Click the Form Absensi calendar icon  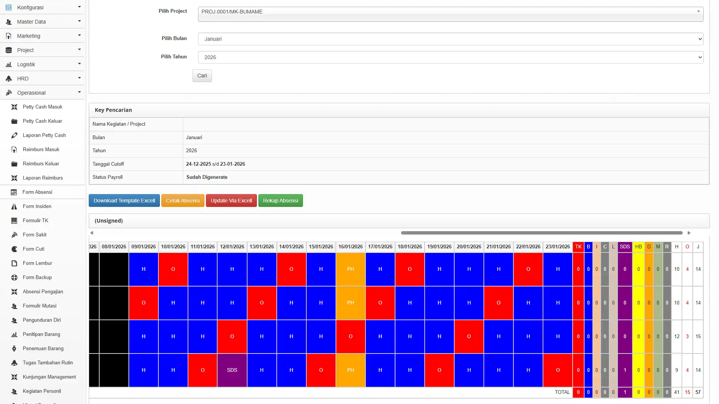click(14, 192)
